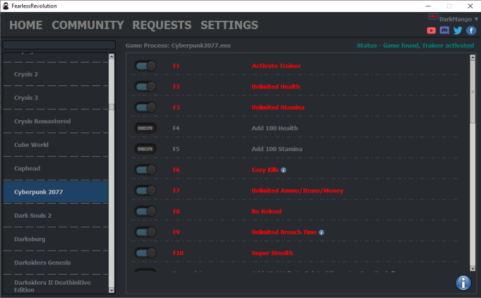Click the Super Stealth label
481x298 pixels.
click(x=272, y=253)
